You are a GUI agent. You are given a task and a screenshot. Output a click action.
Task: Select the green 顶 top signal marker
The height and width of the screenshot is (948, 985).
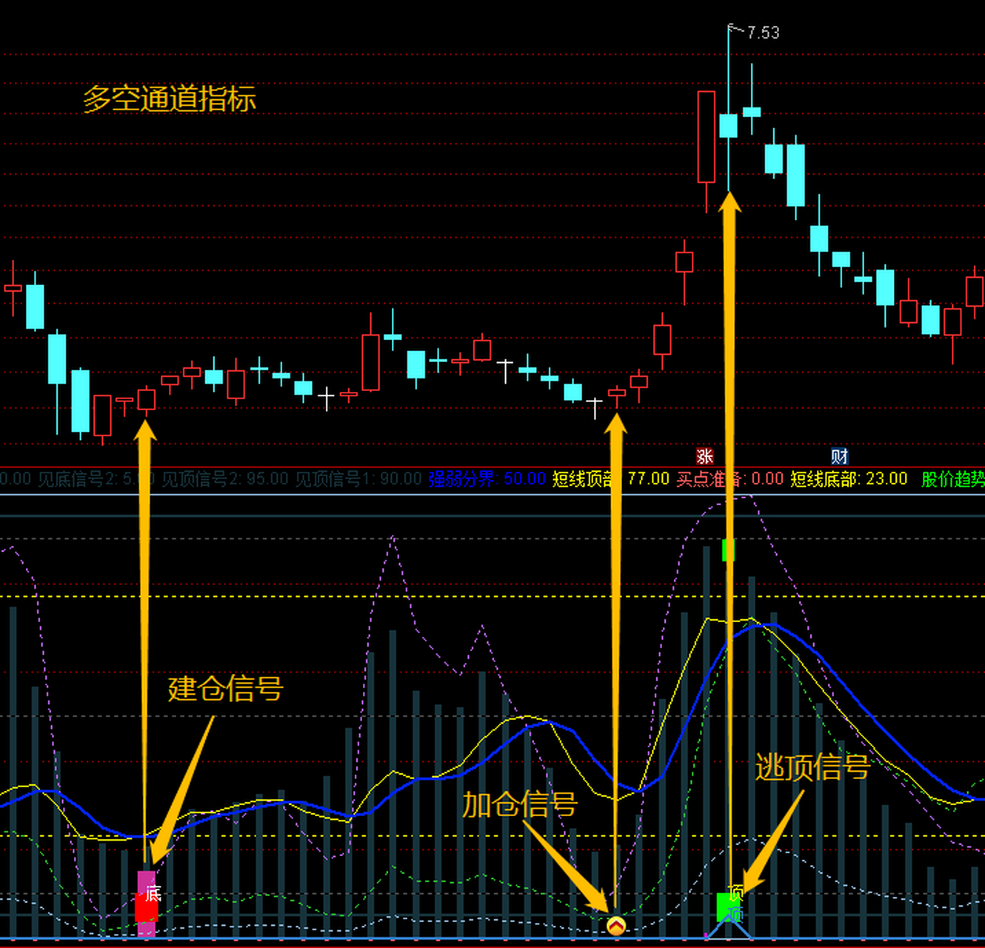(729, 907)
